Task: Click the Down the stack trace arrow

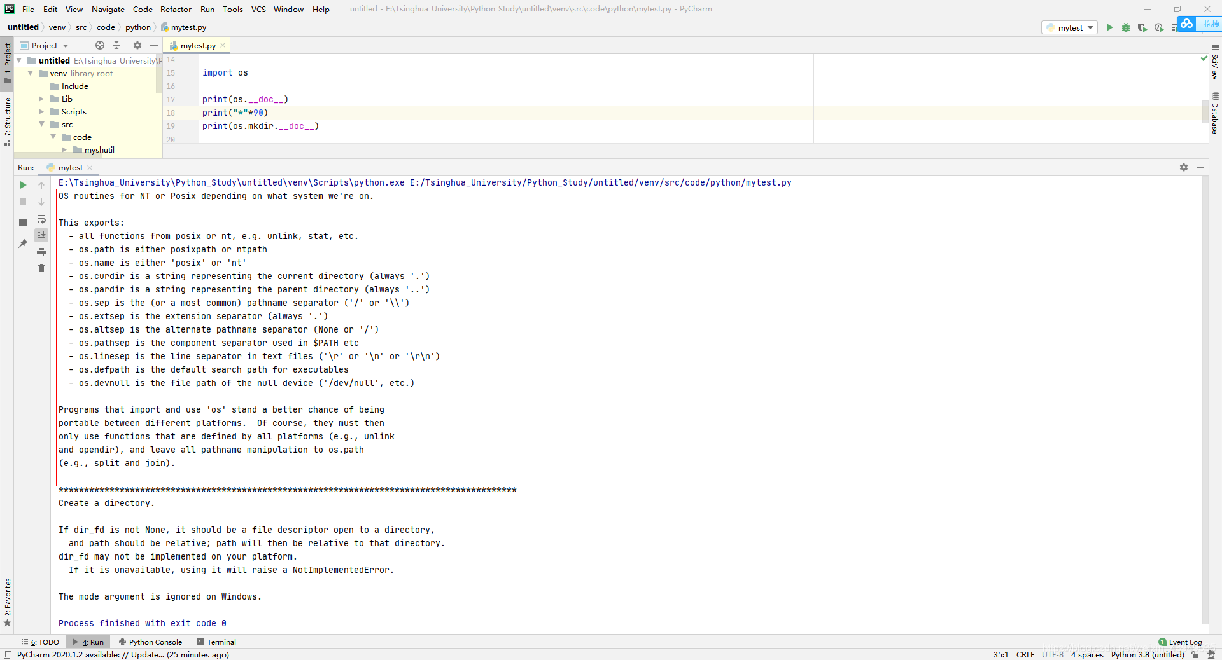Action: [x=41, y=202]
